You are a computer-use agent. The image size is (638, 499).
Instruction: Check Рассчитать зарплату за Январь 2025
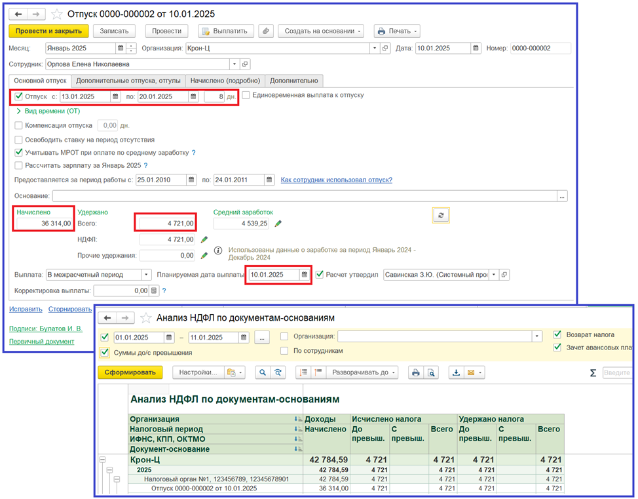(18, 165)
